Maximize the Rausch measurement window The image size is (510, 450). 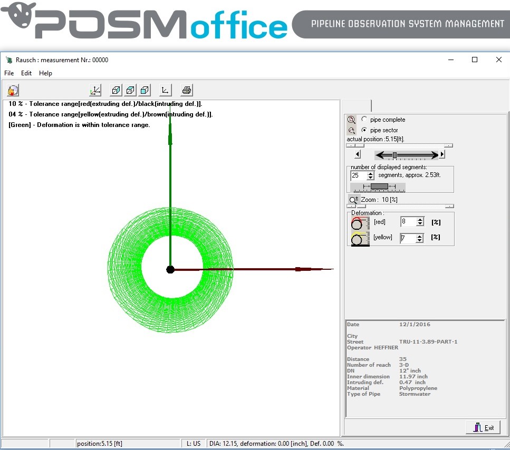coord(475,60)
